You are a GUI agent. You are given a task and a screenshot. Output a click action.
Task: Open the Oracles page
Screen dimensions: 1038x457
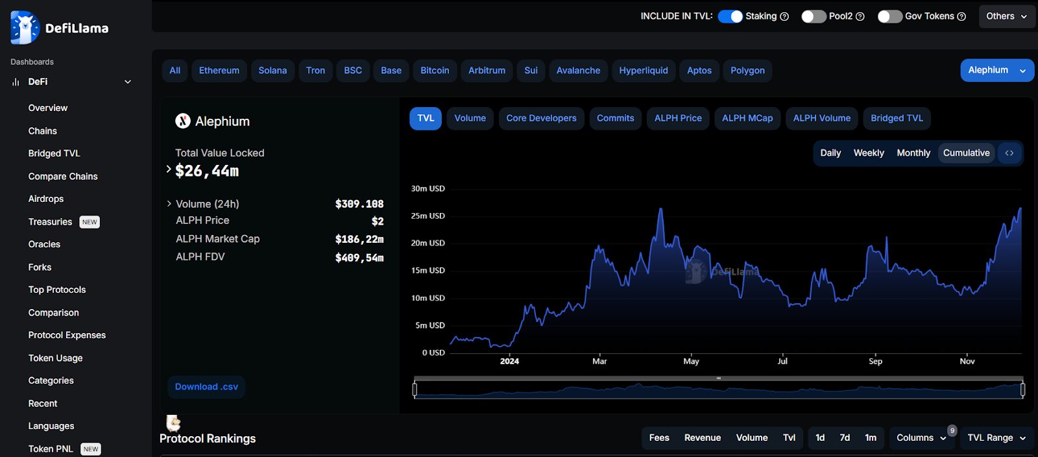[x=44, y=245]
